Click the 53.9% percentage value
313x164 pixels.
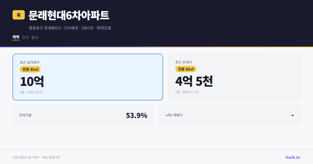(x=137, y=115)
